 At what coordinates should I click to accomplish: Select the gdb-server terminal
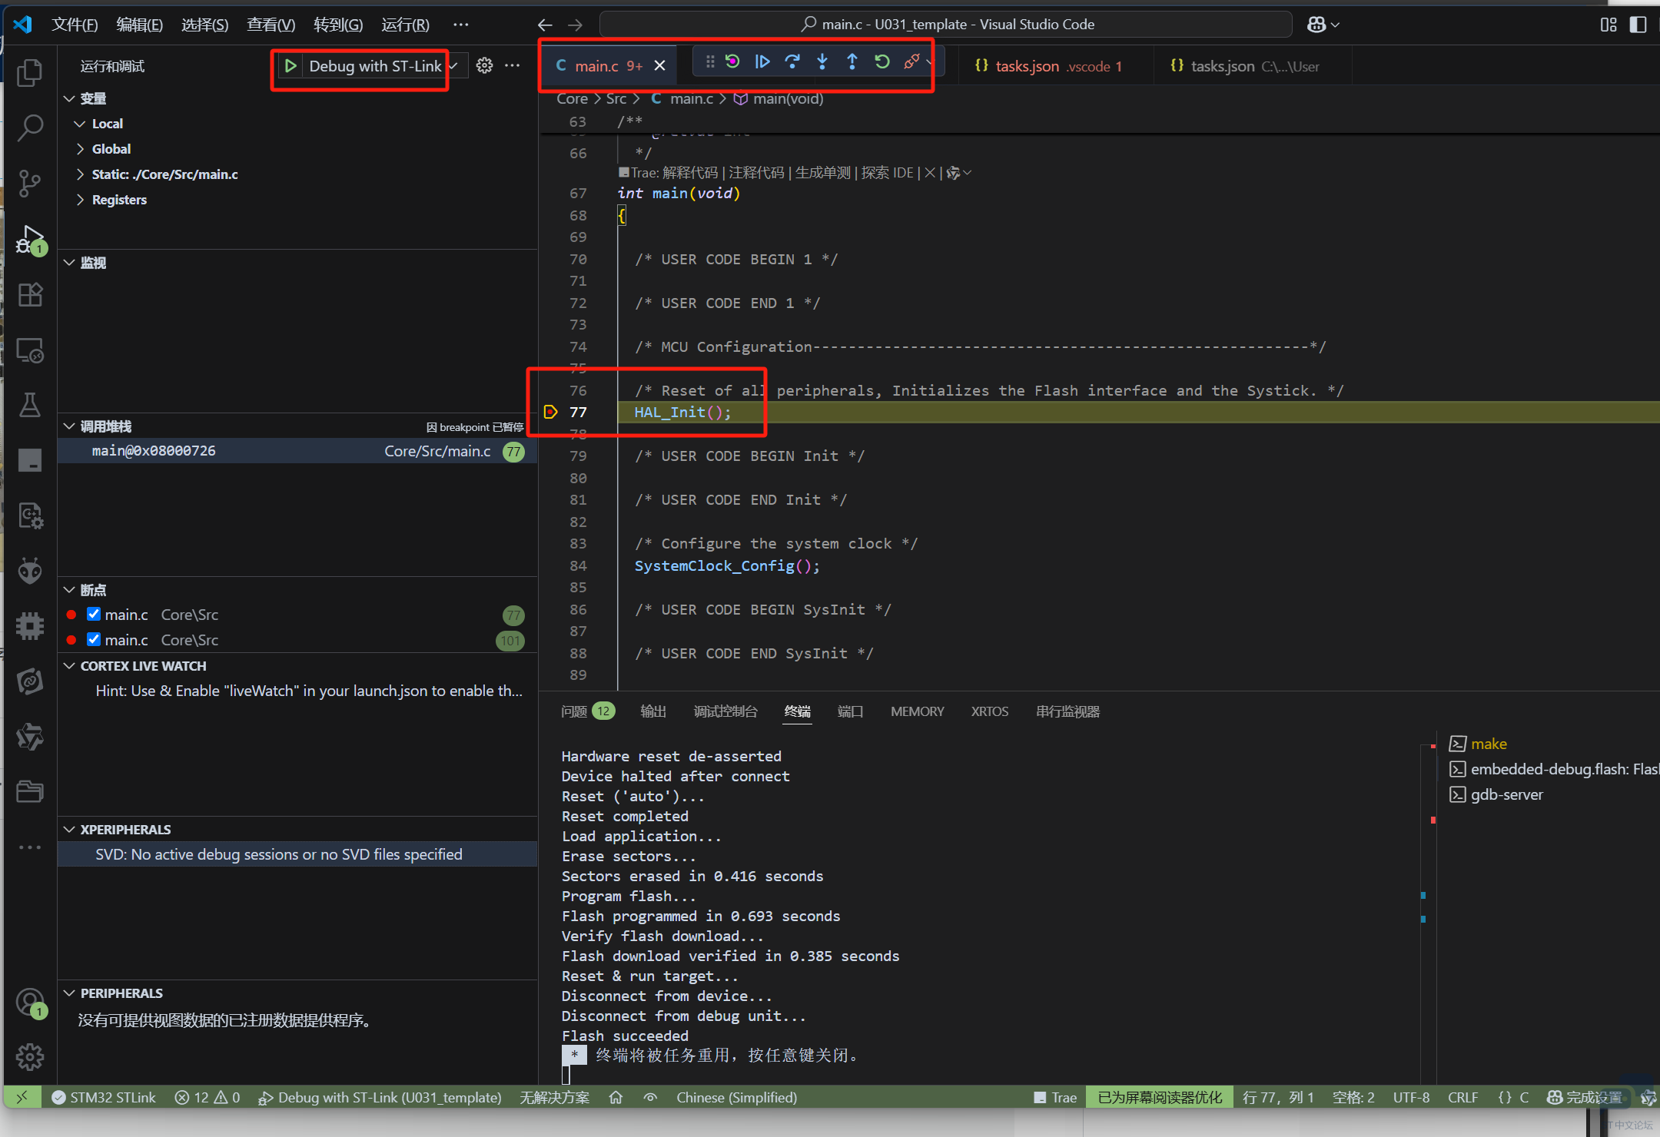1506,794
